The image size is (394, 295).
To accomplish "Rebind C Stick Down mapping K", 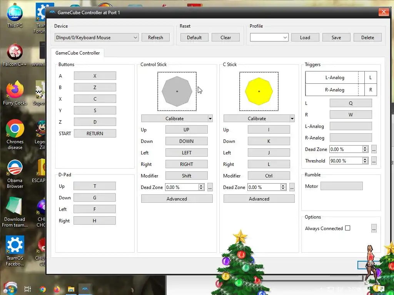I will (269, 141).
